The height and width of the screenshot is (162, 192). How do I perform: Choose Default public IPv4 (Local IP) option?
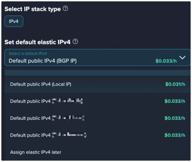(x=41, y=84)
